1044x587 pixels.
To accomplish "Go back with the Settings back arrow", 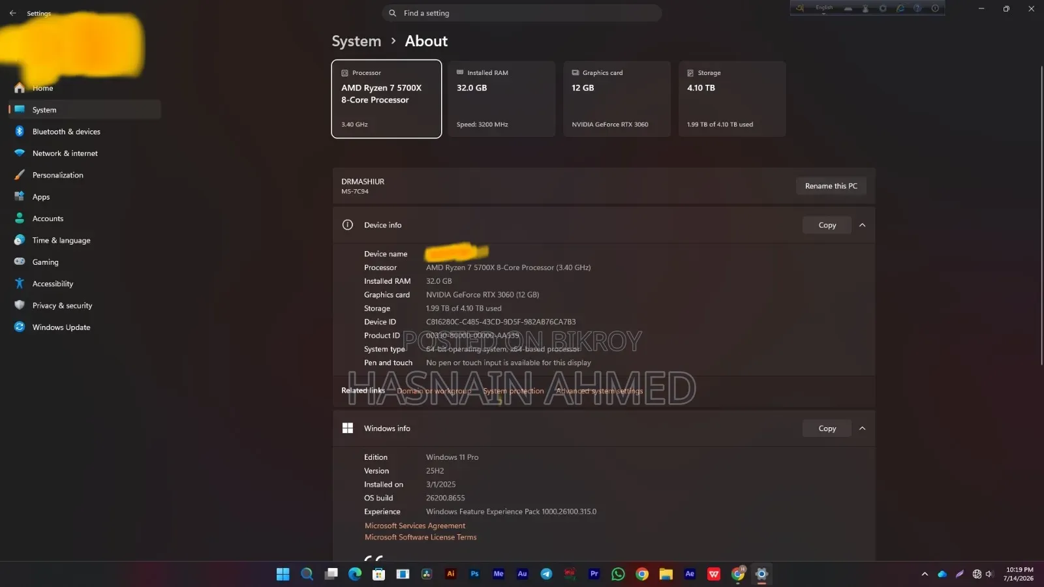I will click(13, 13).
